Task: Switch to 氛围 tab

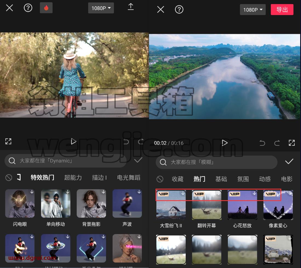Action: click(243, 179)
